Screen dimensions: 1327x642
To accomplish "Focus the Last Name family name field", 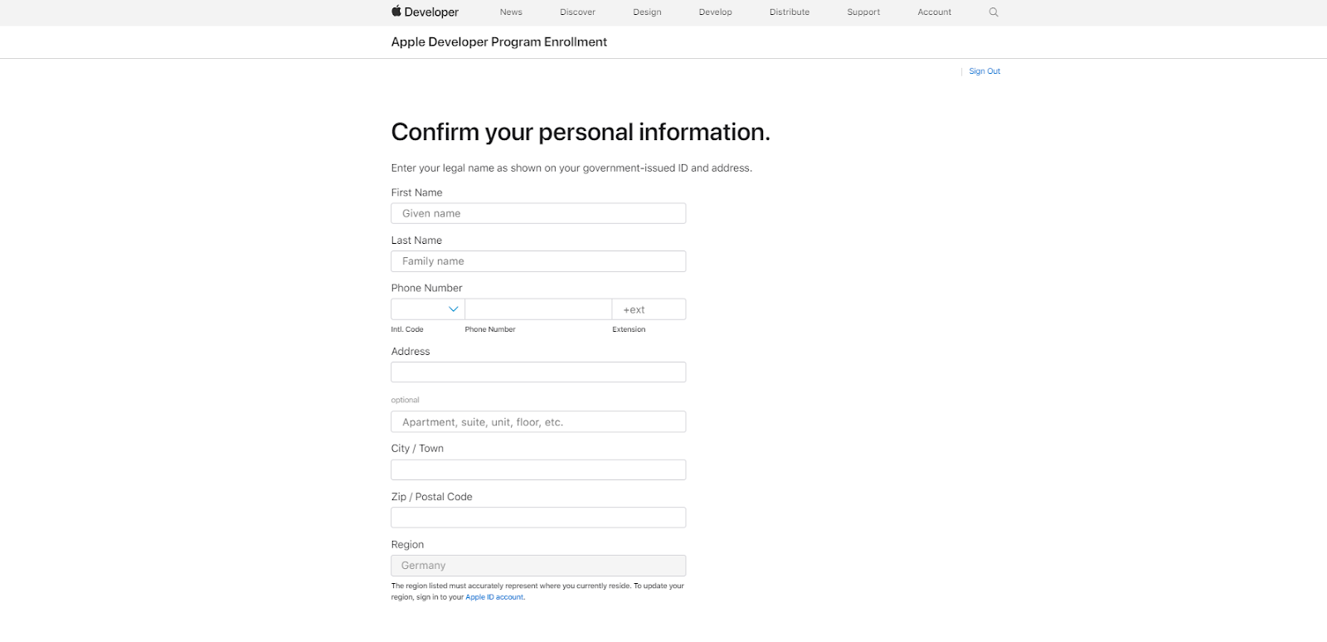I will [x=538, y=261].
